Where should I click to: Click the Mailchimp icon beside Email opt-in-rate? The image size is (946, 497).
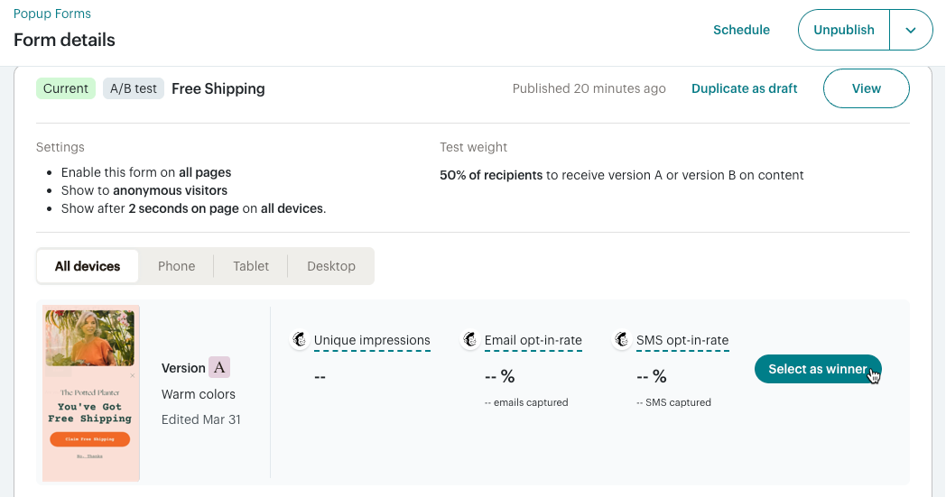(x=470, y=339)
